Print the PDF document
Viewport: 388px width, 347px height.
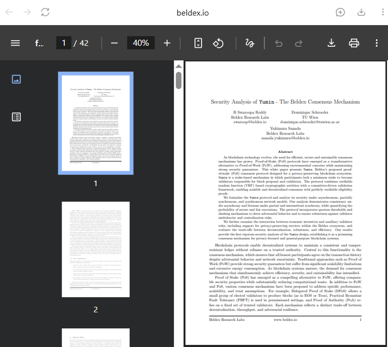click(x=354, y=43)
